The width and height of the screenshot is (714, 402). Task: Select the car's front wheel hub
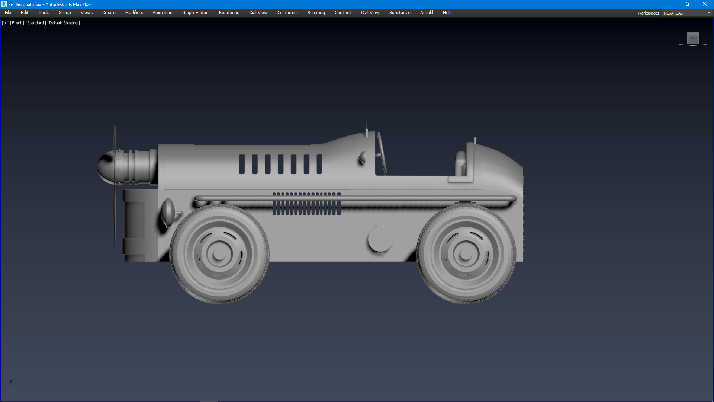click(219, 254)
